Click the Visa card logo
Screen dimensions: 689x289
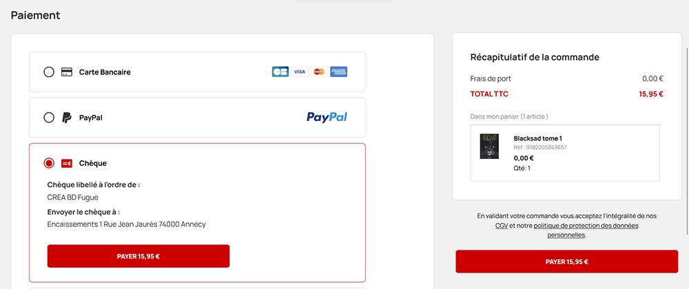(x=300, y=72)
